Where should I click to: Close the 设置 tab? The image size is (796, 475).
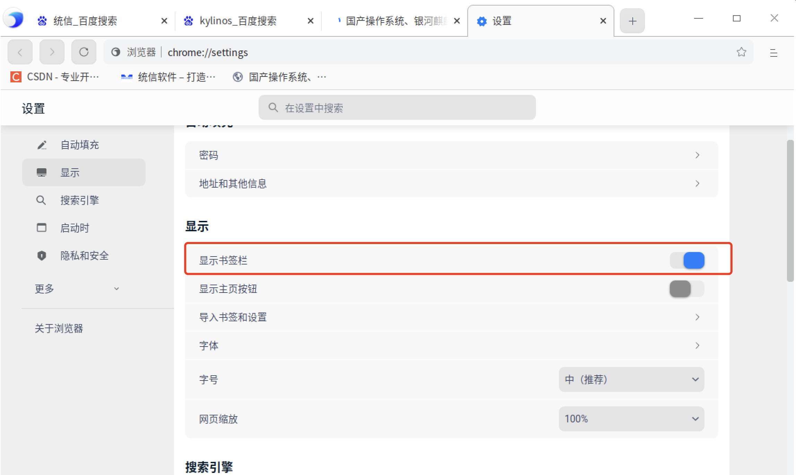click(x=603, y=21)
